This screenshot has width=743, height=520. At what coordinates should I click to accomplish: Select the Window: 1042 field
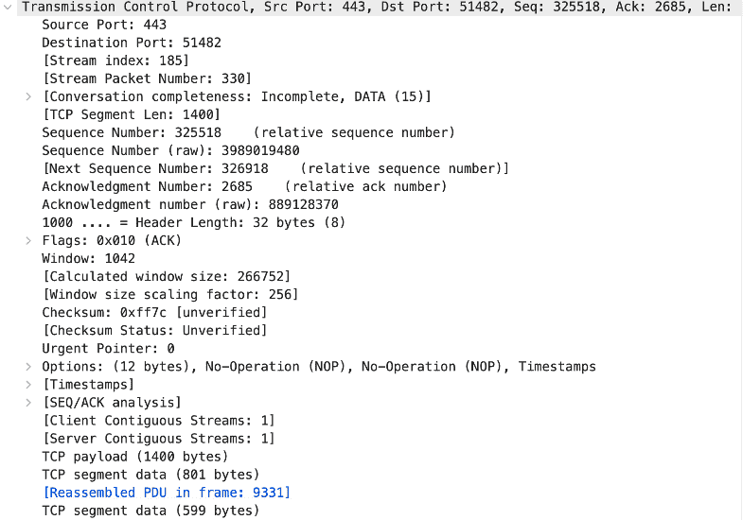click(x=88, y=258)
